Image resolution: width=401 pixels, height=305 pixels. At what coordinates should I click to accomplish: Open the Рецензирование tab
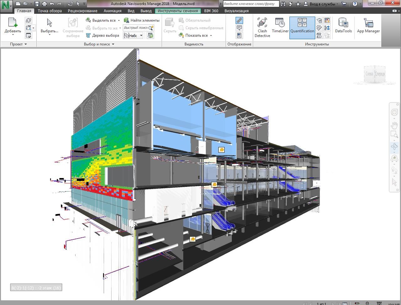[x=83, y=11]
